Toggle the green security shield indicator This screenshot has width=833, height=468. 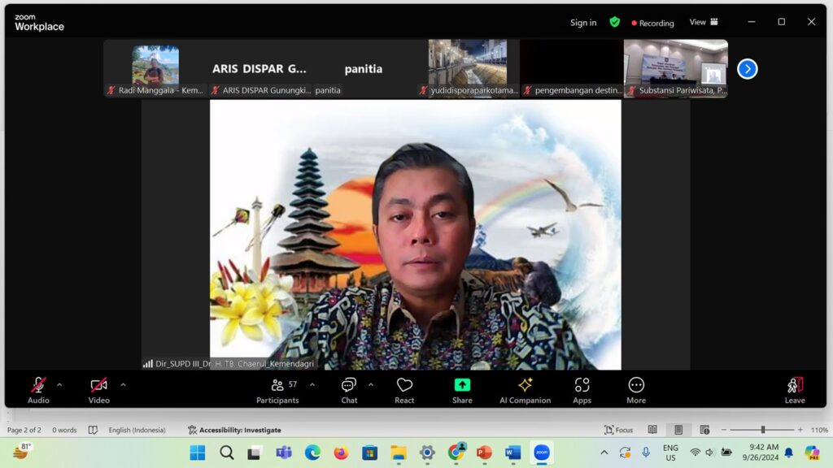[x=614, y=22]
